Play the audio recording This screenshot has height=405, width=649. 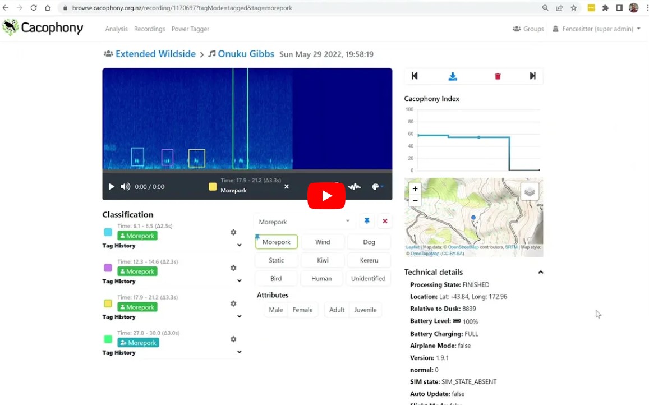pos(111,187)
